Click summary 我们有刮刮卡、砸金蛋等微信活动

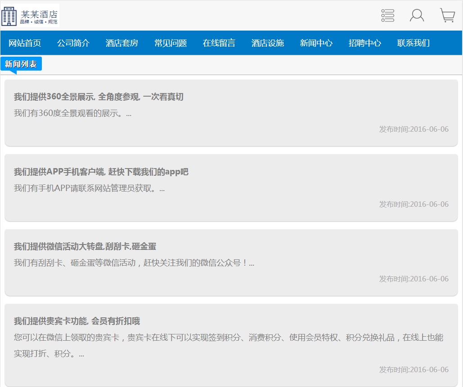[x=134, y=263]
